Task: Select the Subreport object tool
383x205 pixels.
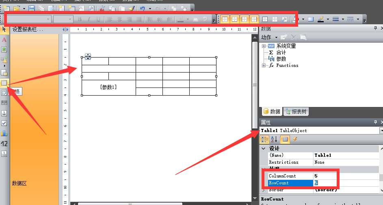Action: pyautogui.click(x=4, y=73)
